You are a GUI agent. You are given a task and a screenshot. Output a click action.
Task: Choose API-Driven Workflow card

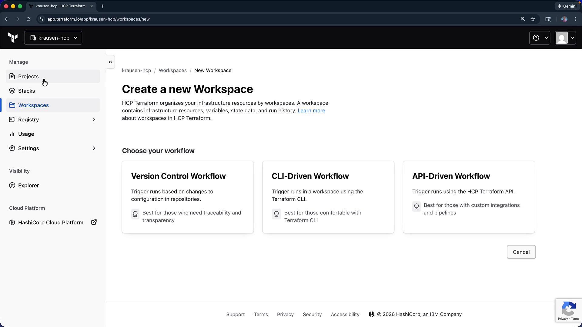coord(469,197)
